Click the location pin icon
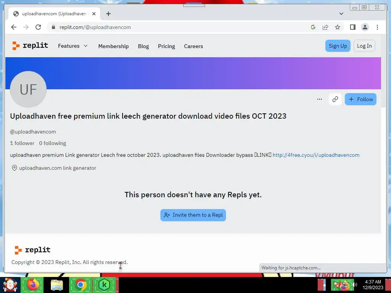Screen dimensions: 391x293 (15, 168)
